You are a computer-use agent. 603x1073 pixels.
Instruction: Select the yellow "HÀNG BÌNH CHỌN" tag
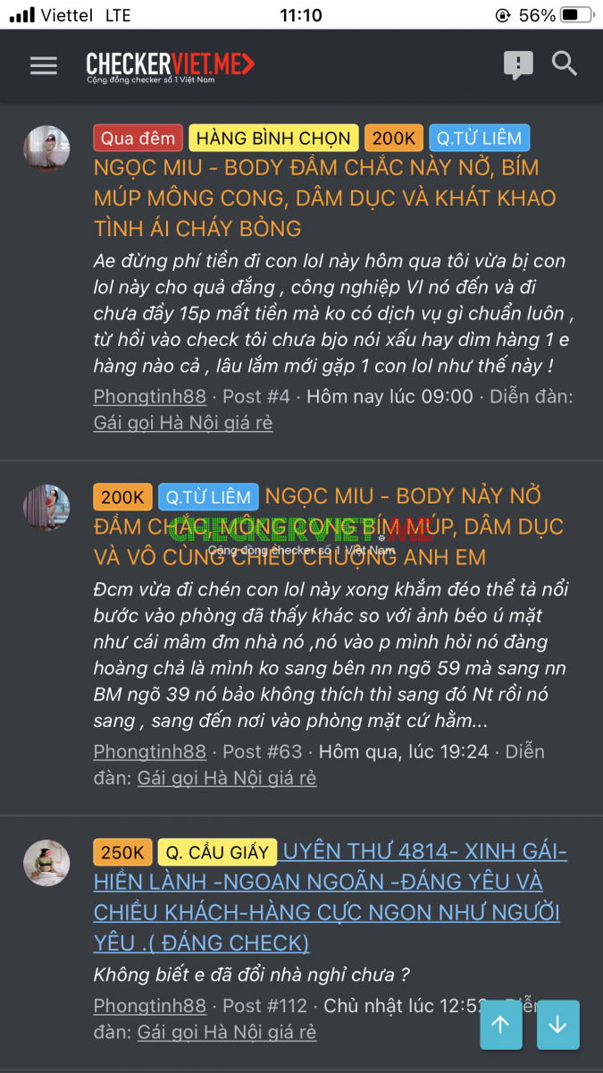[x=273, y=138]
